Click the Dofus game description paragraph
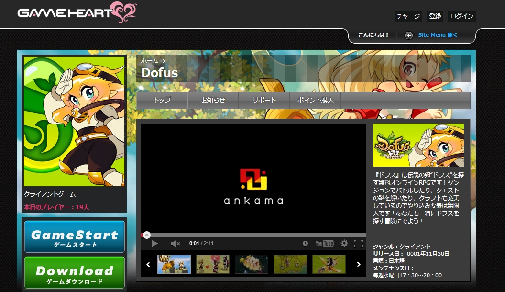Viewport: 505px width, 292px height. click(x=418, y=198)
